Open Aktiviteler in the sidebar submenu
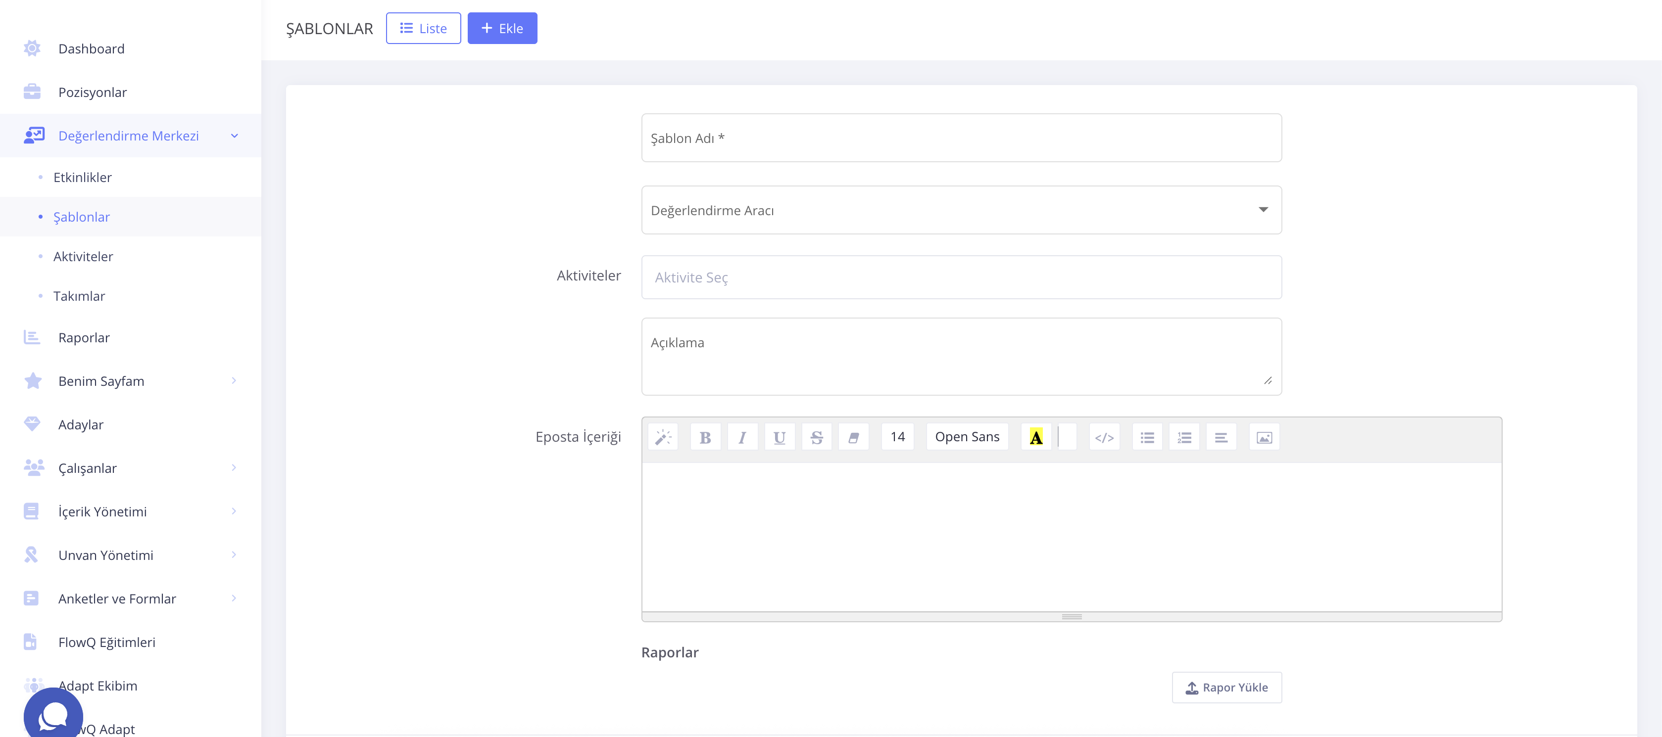This screenshot has width=1662, height=737. (x=83, y=257)
